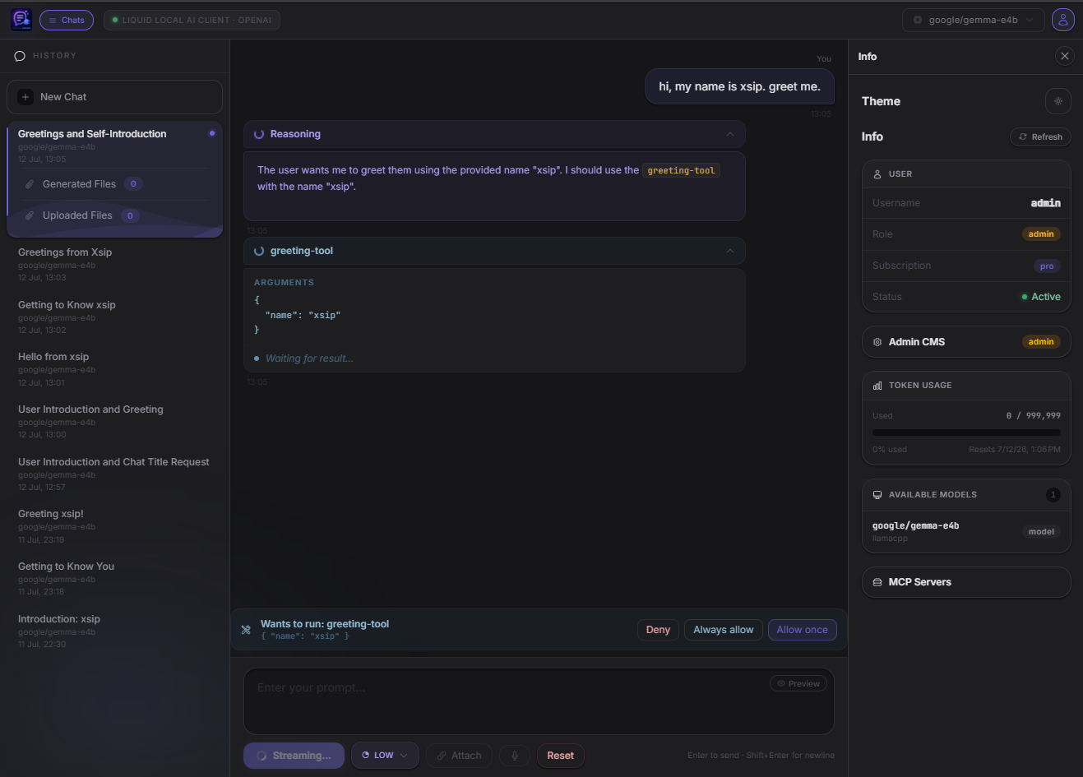Click the Liquid Local AI Client status badge
This screenshot has width=1083, height=777.
(x=192, y=20)
